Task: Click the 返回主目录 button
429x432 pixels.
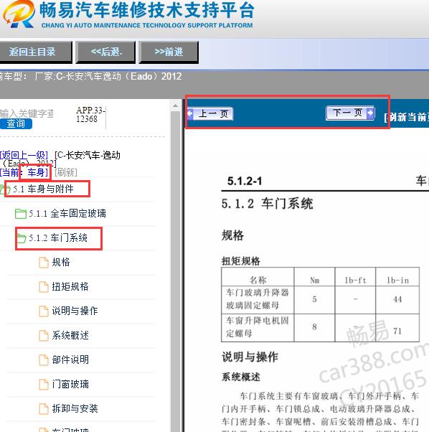Action: pyautogui.click(x=35, y=52)
